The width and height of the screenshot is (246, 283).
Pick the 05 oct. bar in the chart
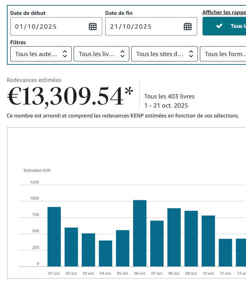122,248
